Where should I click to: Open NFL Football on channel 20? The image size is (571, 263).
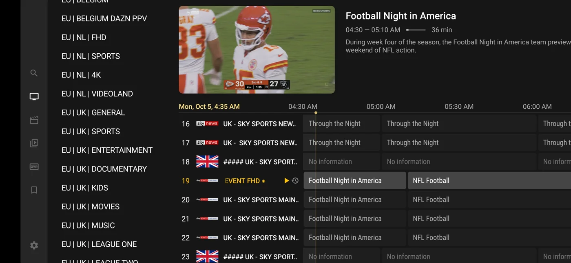pos(489,199)
